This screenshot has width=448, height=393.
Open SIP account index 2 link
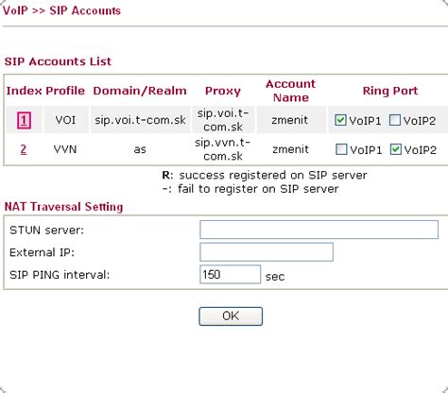(x=24, y=149)
